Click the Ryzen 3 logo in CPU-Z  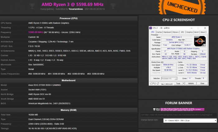pyautogui.click(x=199, y=41)
